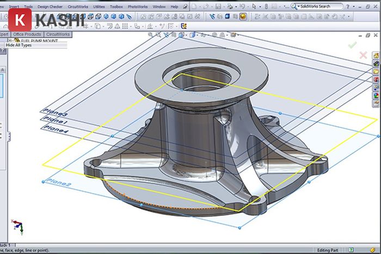Click the Save icon in top toolbar
The image size is (381, 254).
coord(218,7)
